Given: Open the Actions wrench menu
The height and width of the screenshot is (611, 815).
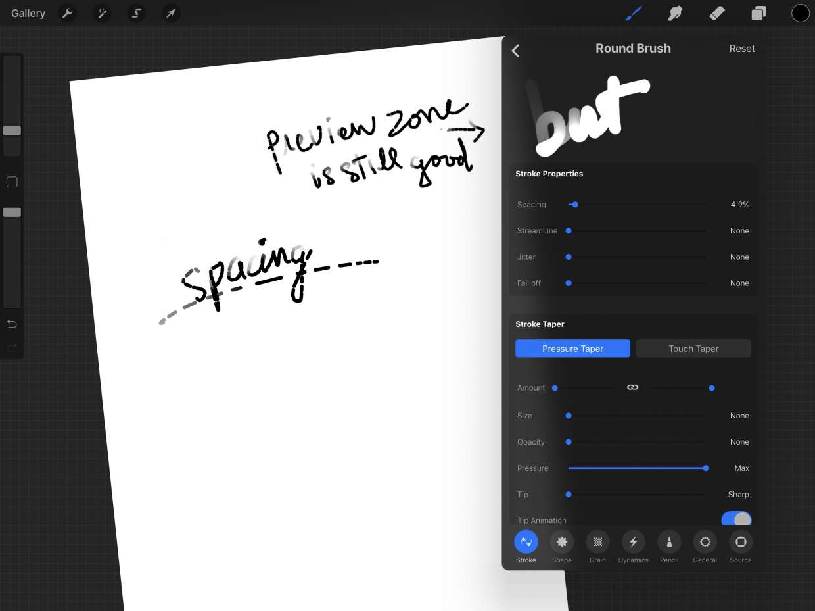Looking at the screenshot, I should point(67,13).
